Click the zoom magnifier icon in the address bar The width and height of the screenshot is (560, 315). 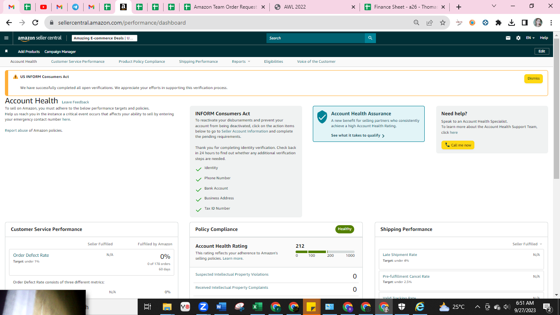pos(417,23)
